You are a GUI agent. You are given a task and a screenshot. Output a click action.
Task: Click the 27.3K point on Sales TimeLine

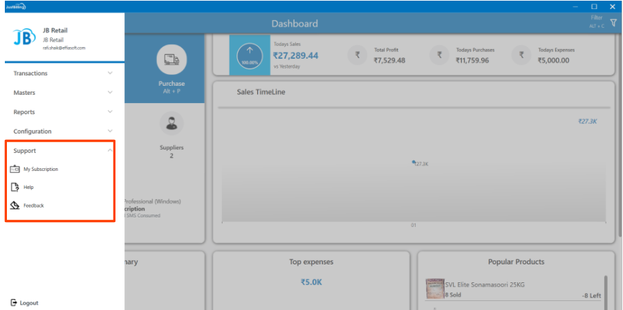[x=413, y=162]
